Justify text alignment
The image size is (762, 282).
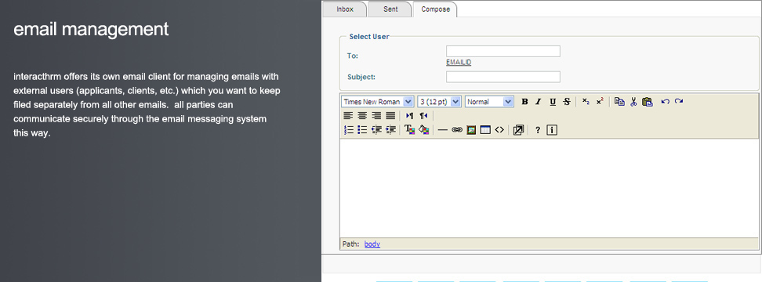coord(390,116)
